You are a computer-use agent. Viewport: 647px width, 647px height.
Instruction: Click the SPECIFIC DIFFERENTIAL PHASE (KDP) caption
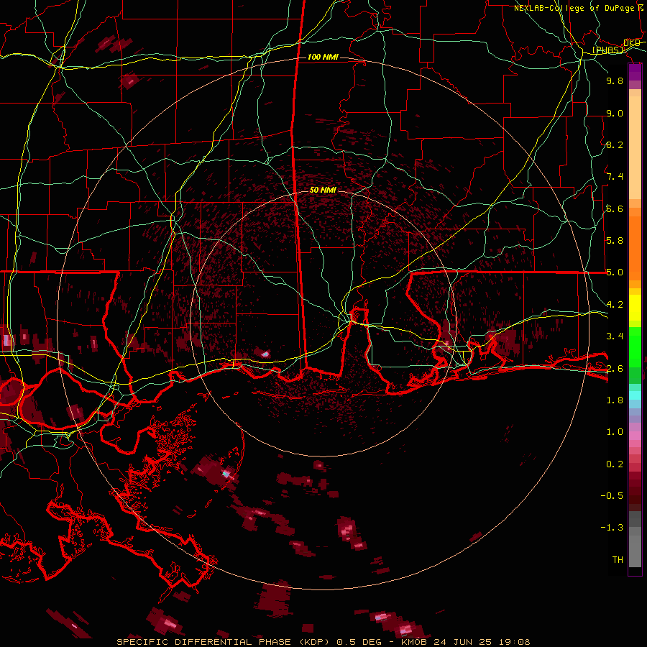tap(225, 642)
